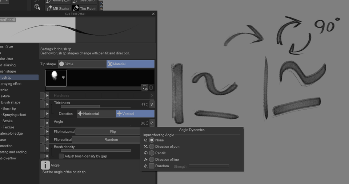Expand the Brush density row triangle
Screen dimensions: 349x184
[x=47, y=148]
